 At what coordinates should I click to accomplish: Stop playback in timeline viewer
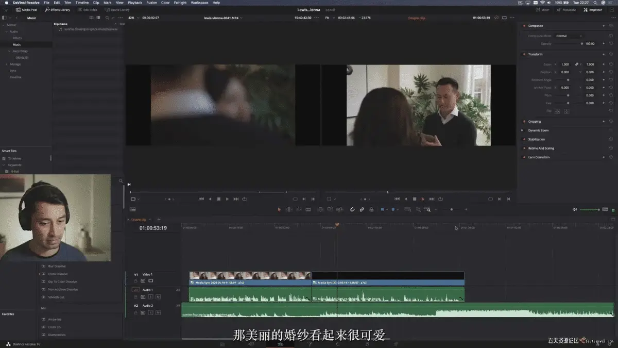[414, 199]
